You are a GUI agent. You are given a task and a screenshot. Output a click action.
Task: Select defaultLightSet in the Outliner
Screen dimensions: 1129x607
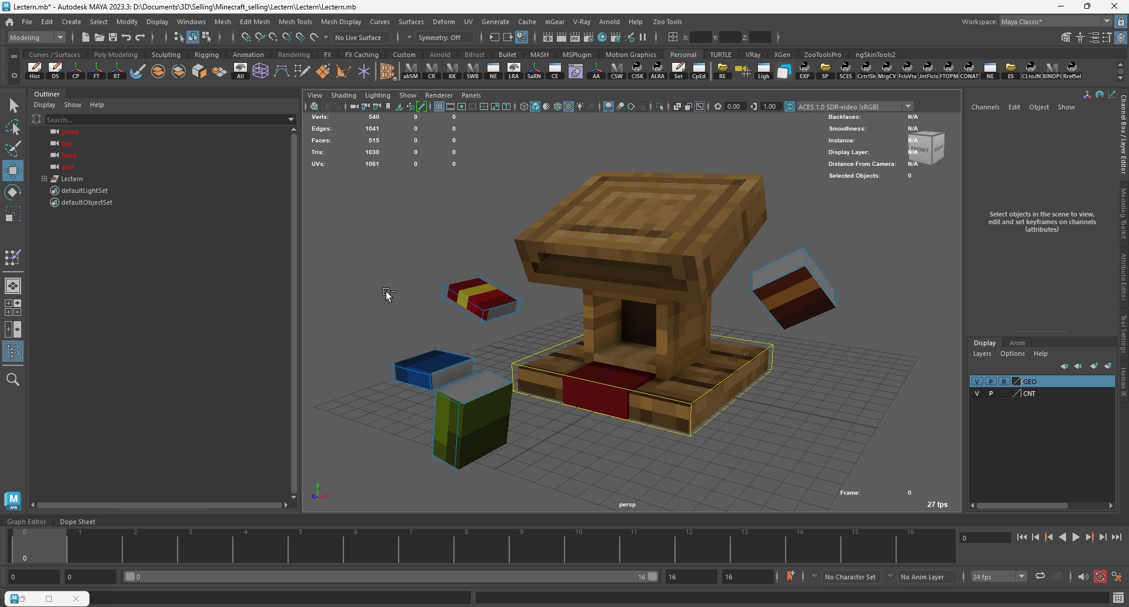tap(84, 191)
